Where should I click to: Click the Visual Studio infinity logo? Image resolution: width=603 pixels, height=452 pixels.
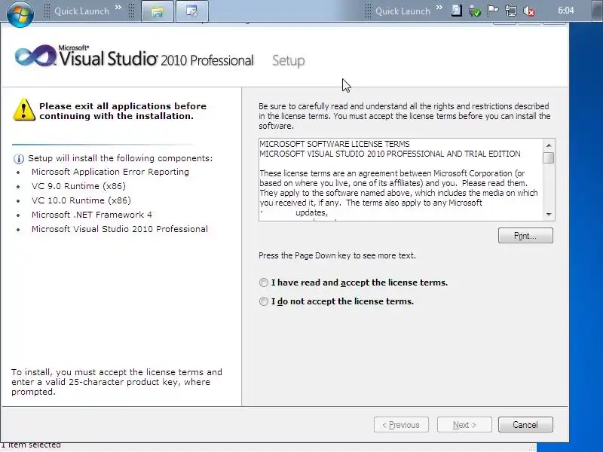point(35,56)
